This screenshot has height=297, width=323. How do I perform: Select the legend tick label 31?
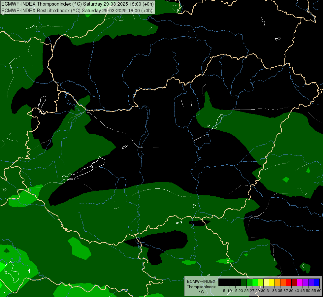click(x=269, y=291)
